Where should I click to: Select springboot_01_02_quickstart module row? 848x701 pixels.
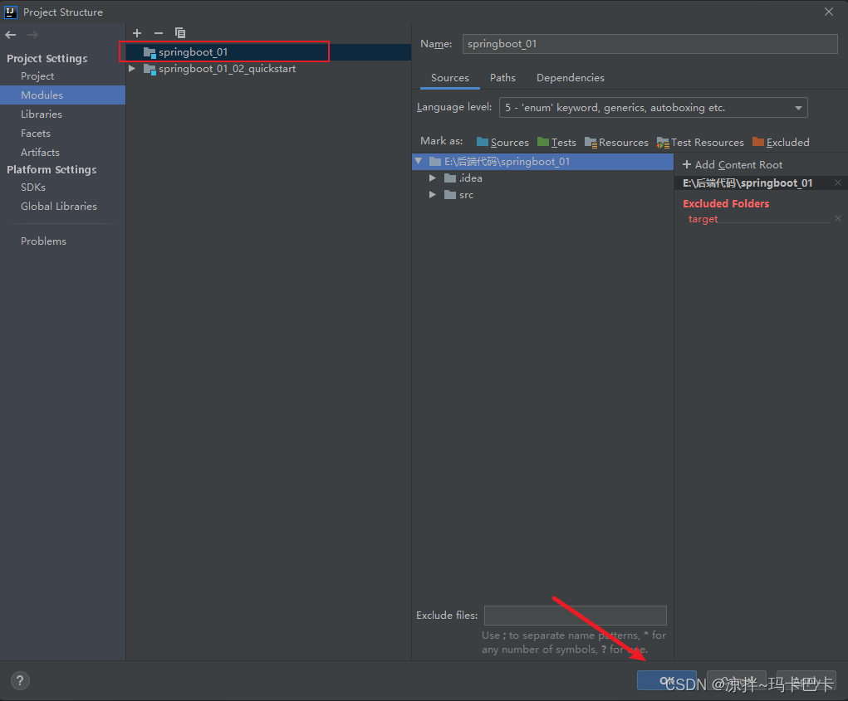[268, 69]
